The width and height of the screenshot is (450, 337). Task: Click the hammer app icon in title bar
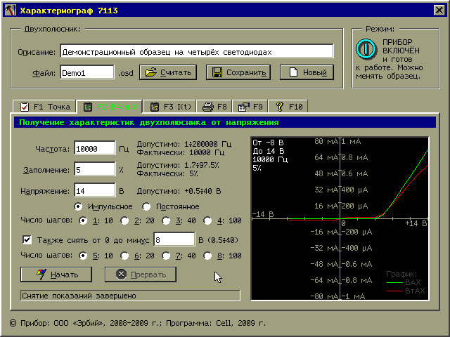11,11
